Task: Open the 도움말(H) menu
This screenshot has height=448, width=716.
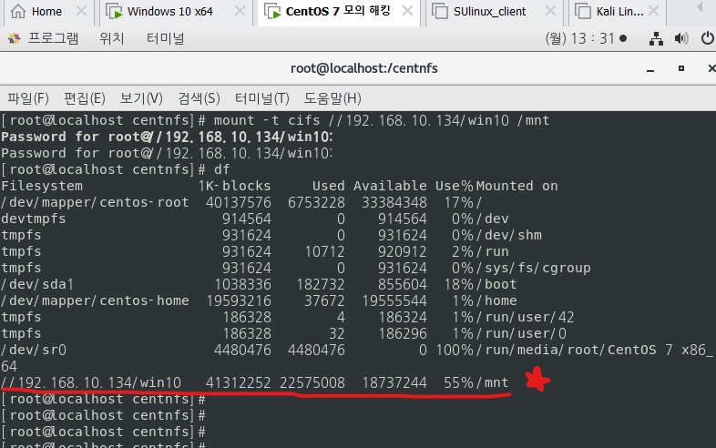Action: (x=332, y=98)
